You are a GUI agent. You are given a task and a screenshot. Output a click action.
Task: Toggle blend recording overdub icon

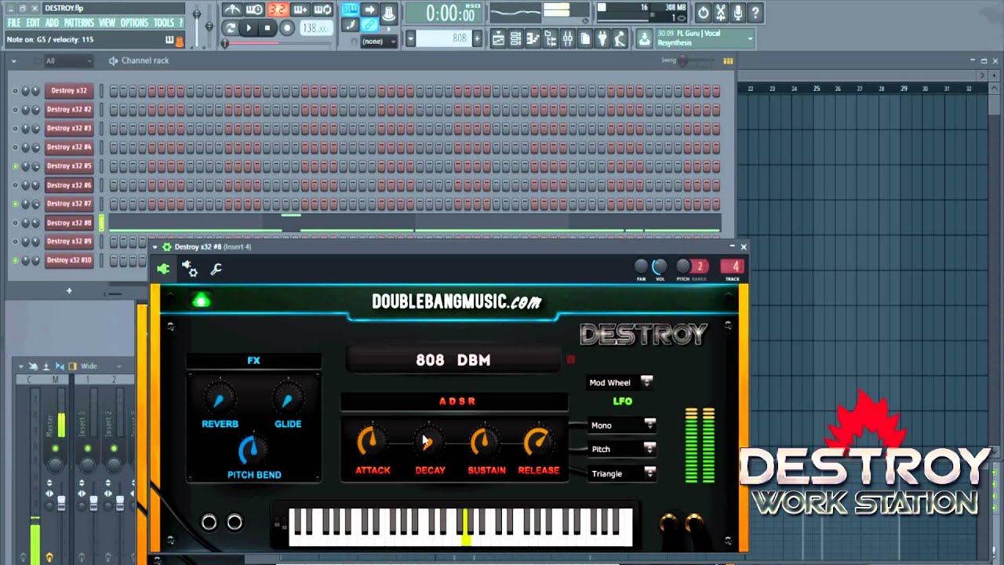pos(300,9)
